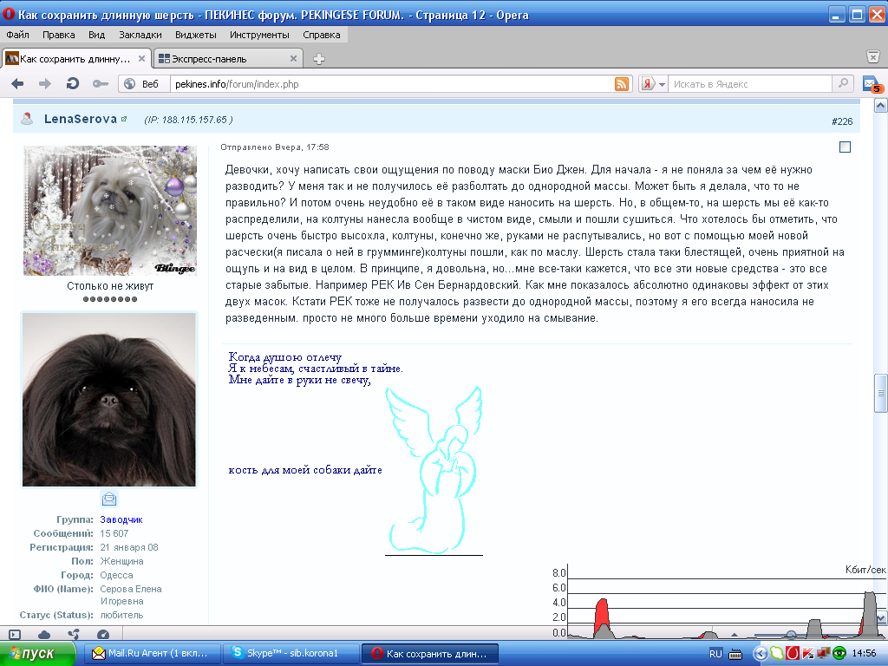
Task: Click the Kaspersky icon in the system tray
Action: tap(808, 654)
